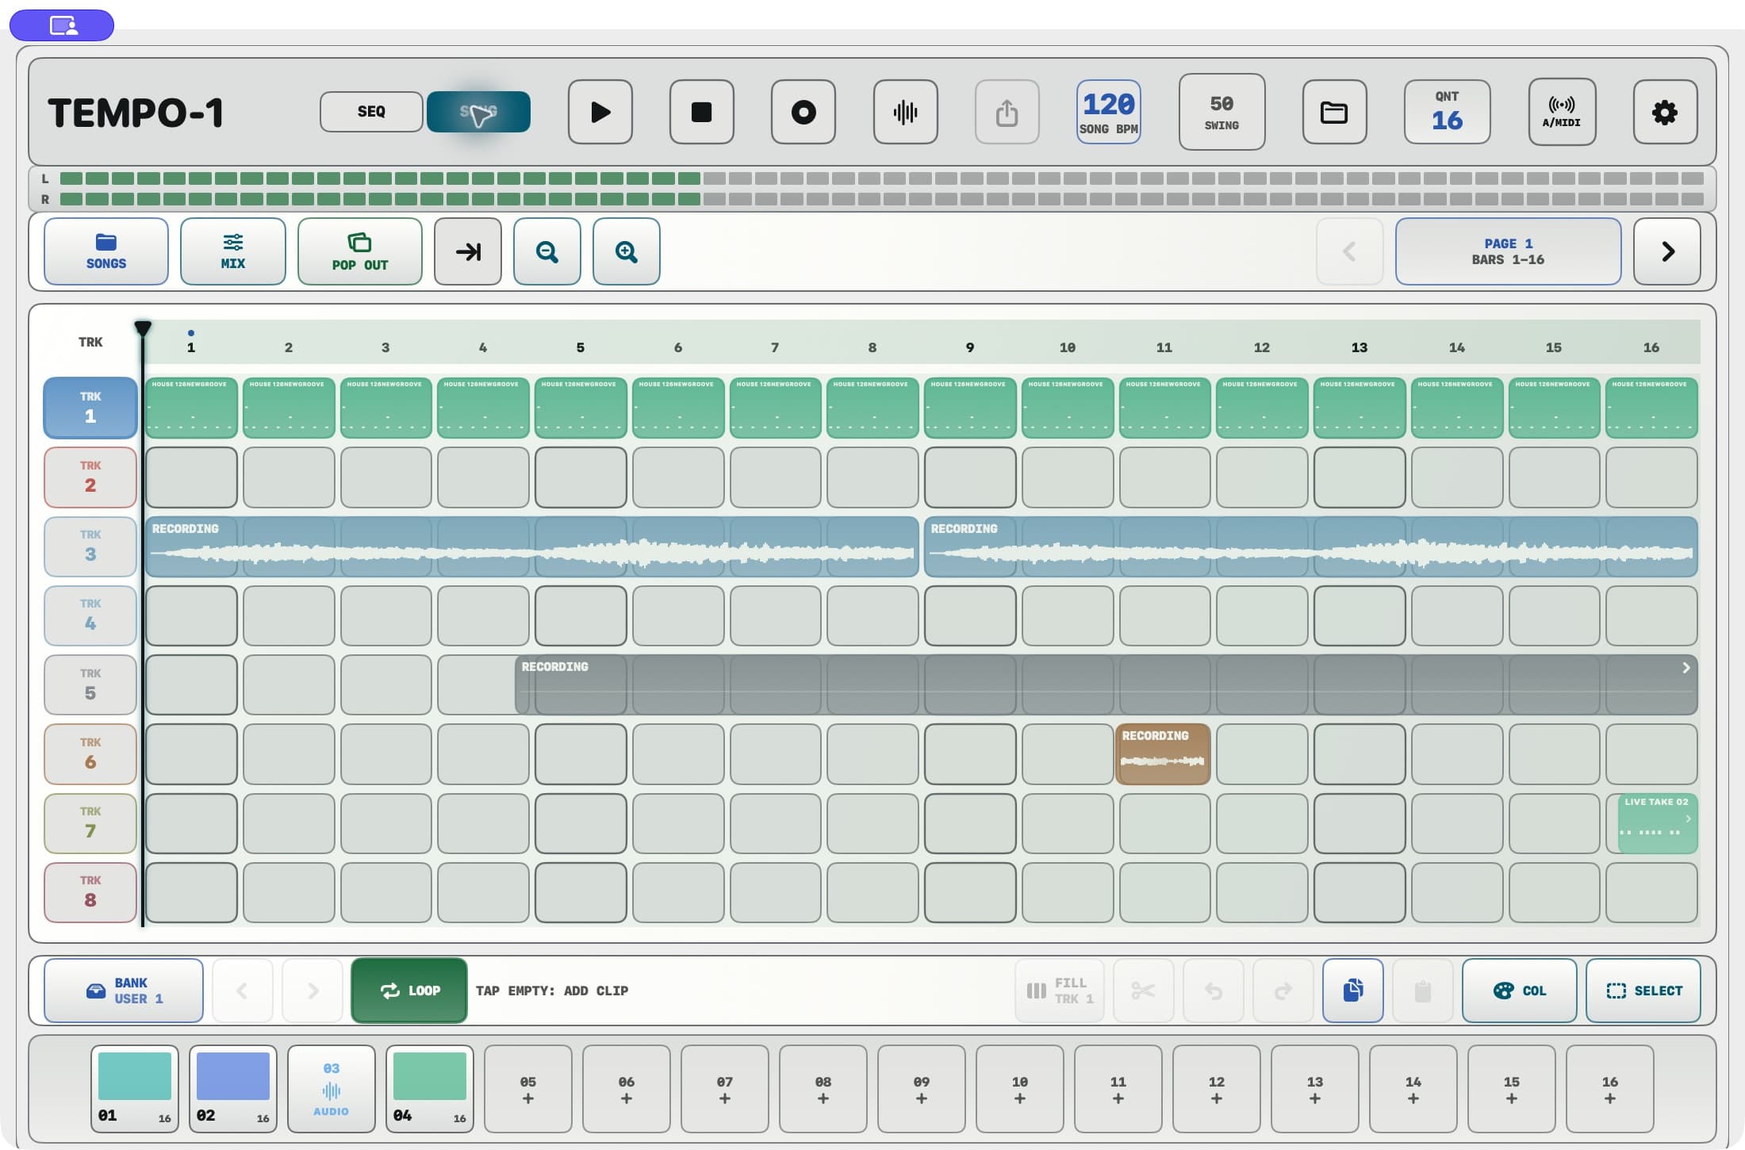Open the A/MIDI settings
Viewport: 1745px width, 1150px height.
pos(1561,112)
